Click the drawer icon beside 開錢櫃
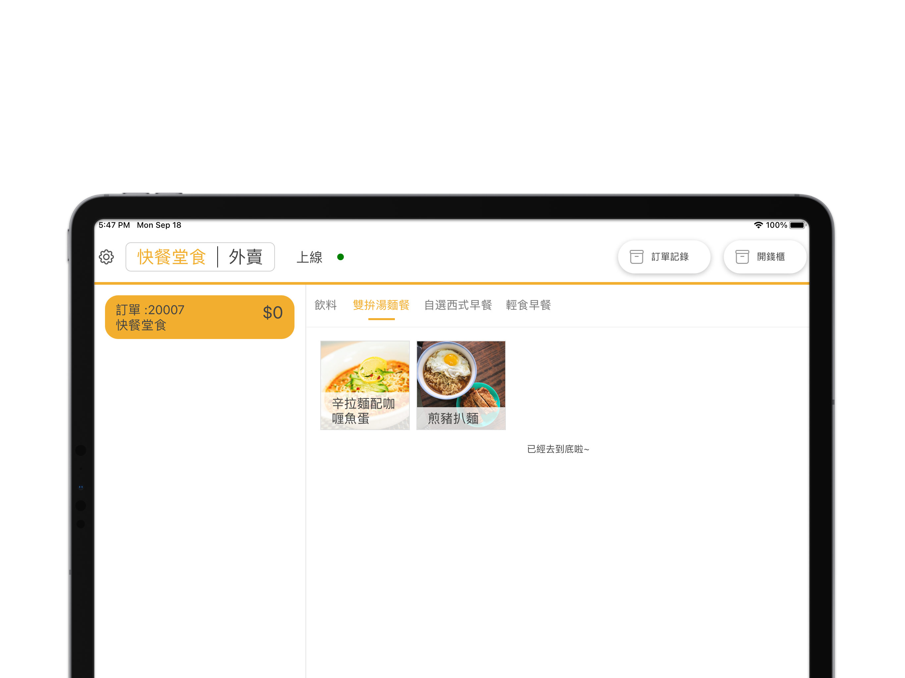Image resolution: width=905 pixels, height=678 pixels. [742, 257]
